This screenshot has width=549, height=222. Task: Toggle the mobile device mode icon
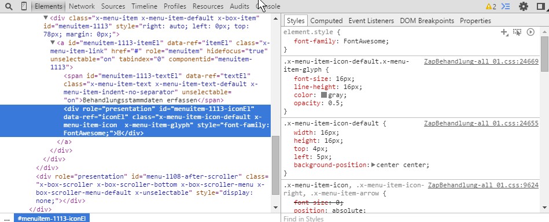coord(24,6)
